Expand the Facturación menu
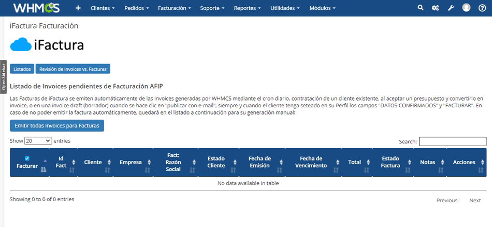This screenshot has height=227, width=492. coord(175,8)
